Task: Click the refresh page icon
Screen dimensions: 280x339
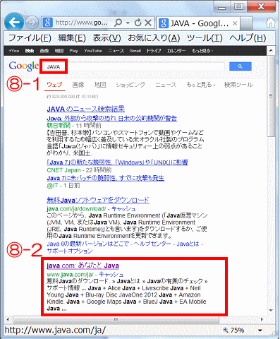Action: click(x=138, y=23)
